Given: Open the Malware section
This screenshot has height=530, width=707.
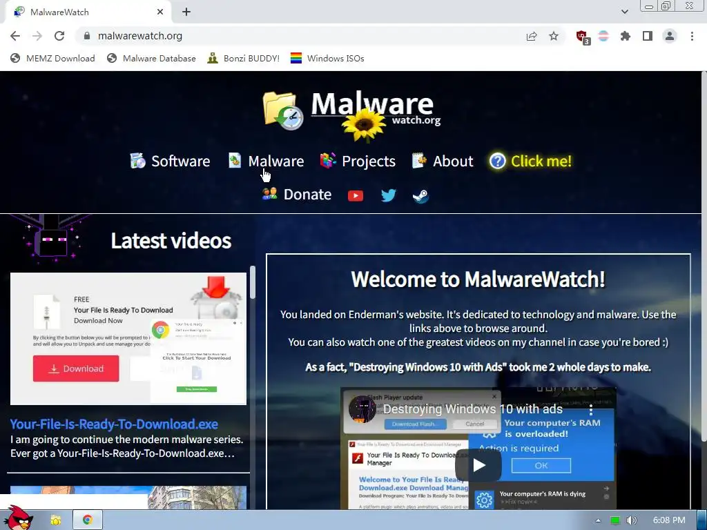Looking at the screenshot, I should (x=266, y=161).
